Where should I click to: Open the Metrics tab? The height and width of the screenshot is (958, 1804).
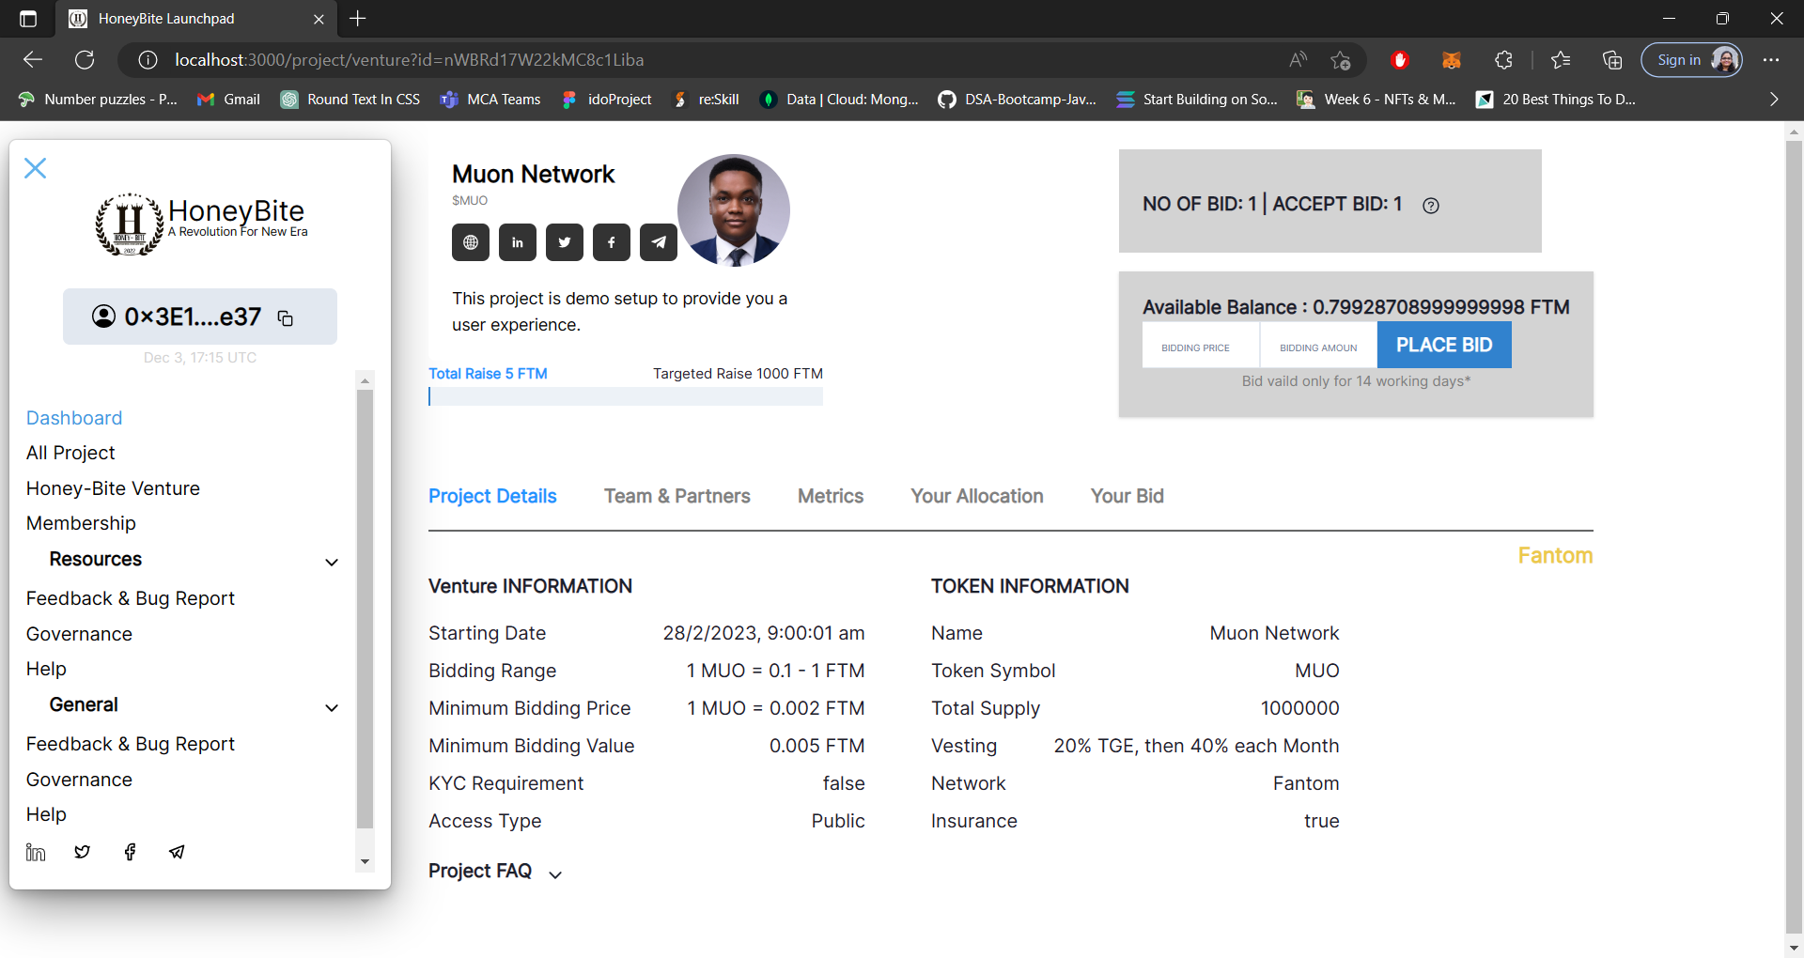831,496
